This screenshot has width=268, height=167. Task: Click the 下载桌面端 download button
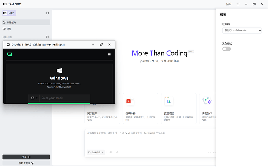(x=26, y=163)
